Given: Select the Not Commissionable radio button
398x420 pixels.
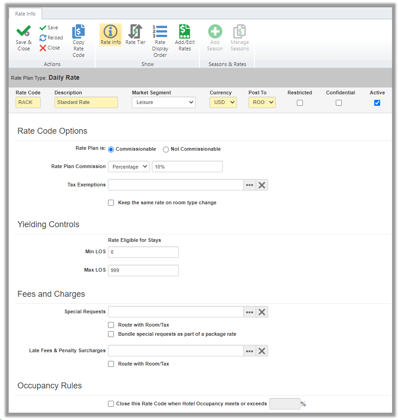Looking at the screenshot, I should coord(166,149).
